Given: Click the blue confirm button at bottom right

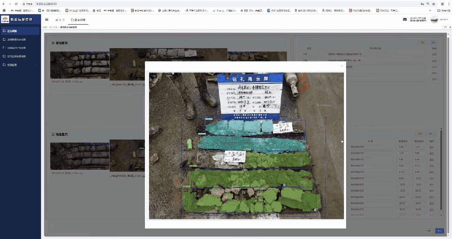Looking at the screenshot, I should (x=439, y=231).
